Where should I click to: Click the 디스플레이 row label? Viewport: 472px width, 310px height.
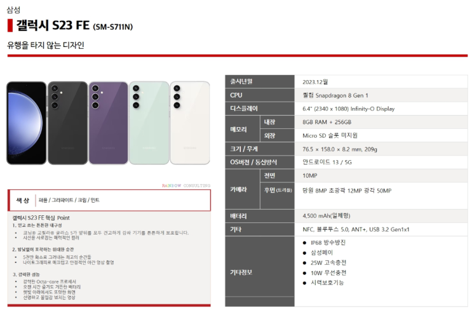tap(260, 109)
